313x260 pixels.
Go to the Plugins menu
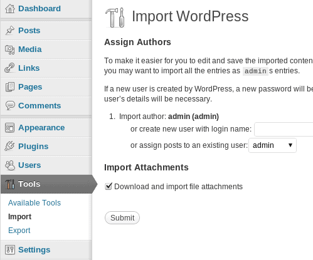pyautogui.click(x=33, y=147)
